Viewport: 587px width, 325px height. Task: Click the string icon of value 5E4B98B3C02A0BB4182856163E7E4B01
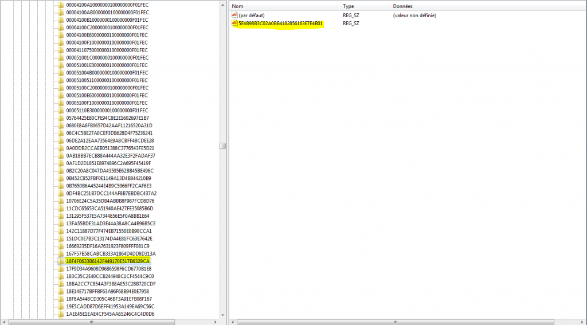[x=234, y=24]
